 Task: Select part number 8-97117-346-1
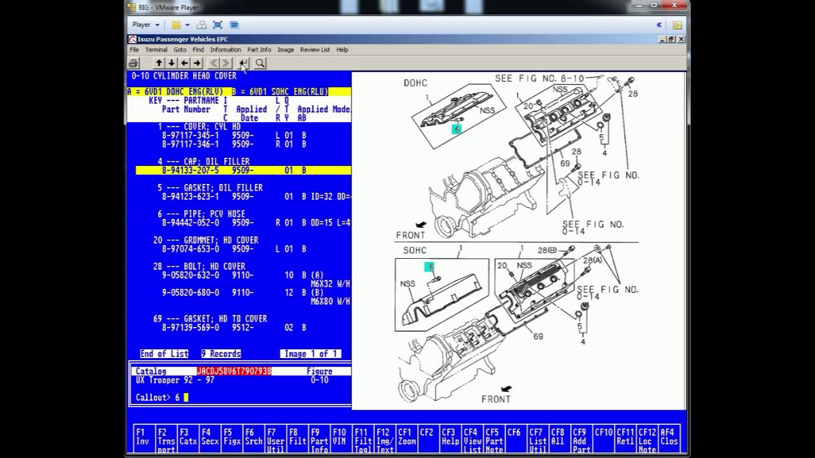[x=190, y=144]
